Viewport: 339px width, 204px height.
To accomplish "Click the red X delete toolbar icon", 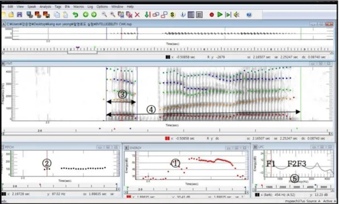I will click(x=137, y=14).
